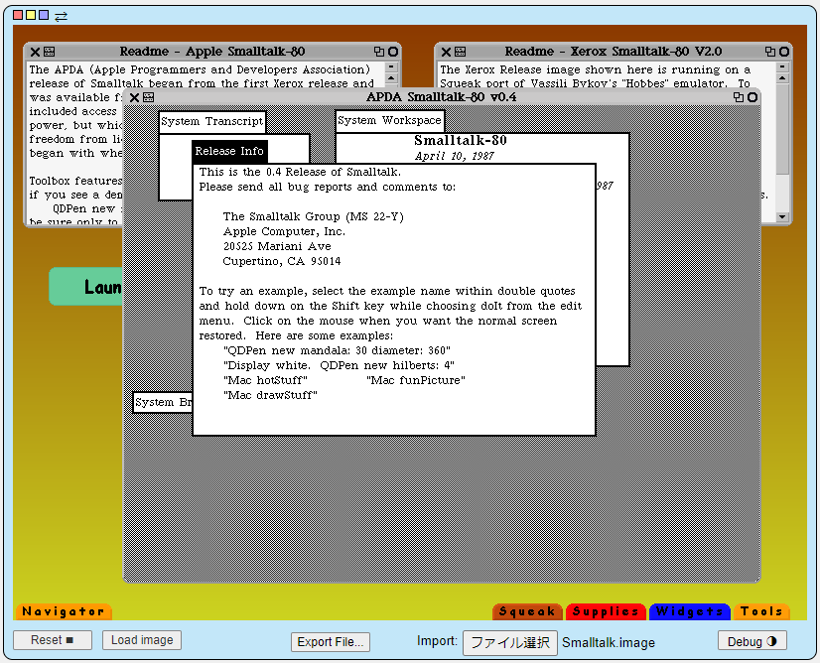Click scroll-down arrow in Xerox Readme scrollbar

(781, 217)
